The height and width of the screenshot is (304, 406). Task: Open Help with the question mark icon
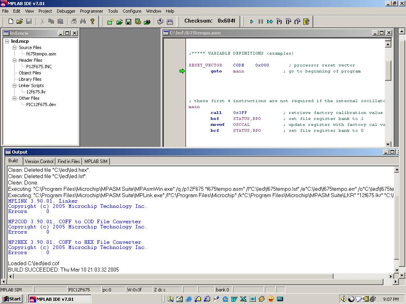[92, 21]
